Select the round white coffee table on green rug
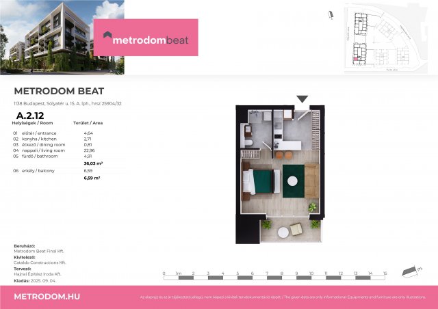The height and width of the screenshot is (309, 438). pos(292,181)
